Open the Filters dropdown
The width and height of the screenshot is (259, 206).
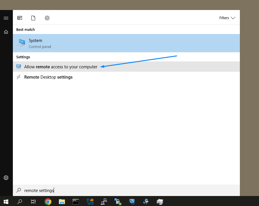(x=227, y=18)
